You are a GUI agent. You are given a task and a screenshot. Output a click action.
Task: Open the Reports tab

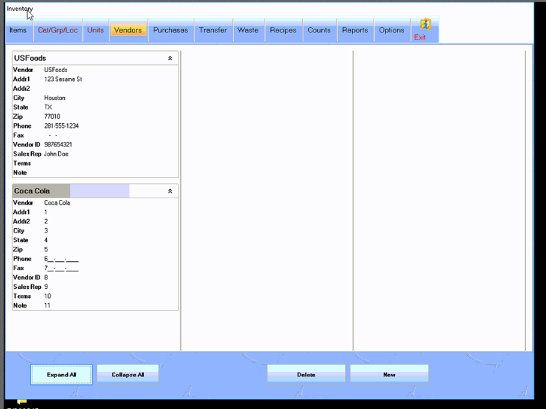(x=355, y=30)
